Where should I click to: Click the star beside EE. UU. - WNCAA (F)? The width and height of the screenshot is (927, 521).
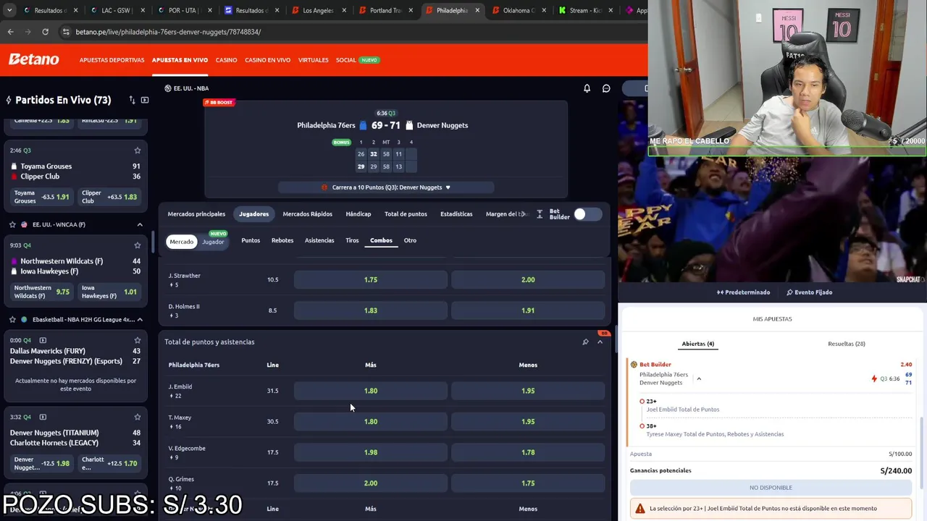coord(12,224)
